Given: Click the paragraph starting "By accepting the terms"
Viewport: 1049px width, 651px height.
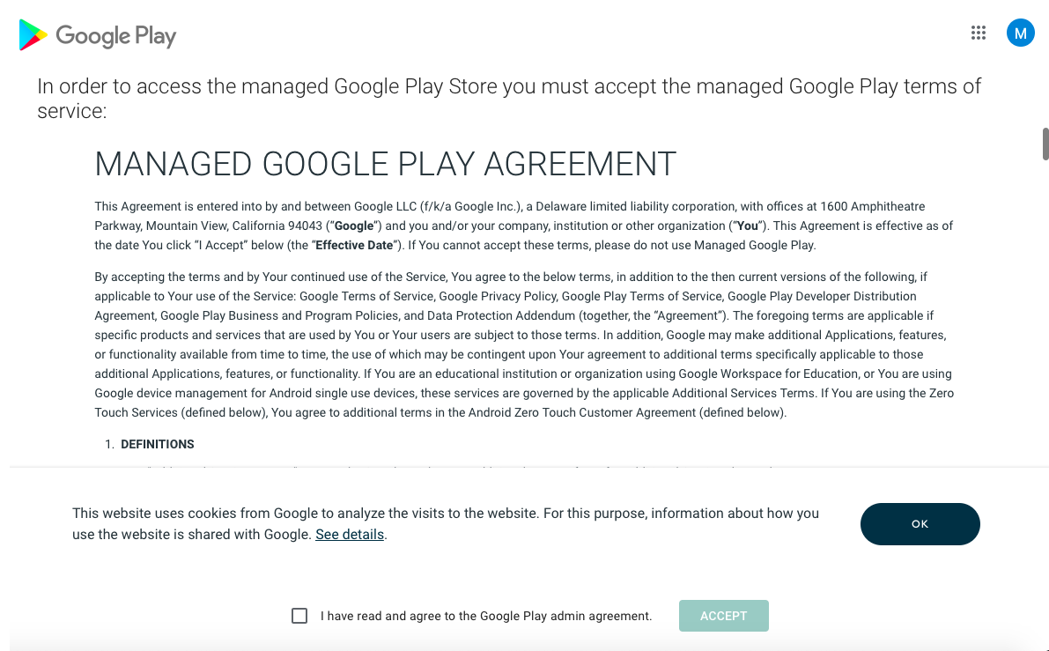Looking at the screenshot, I should pos(524,344).
